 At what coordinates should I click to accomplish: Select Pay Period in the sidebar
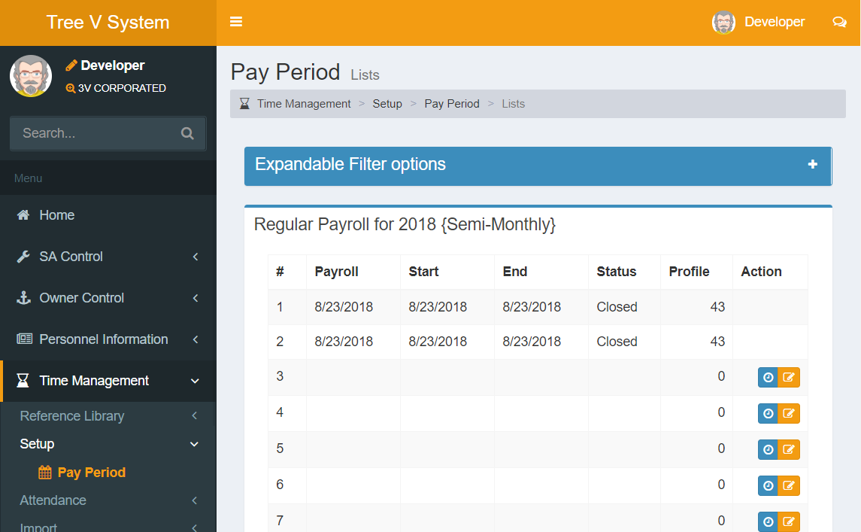coord(91,473)
